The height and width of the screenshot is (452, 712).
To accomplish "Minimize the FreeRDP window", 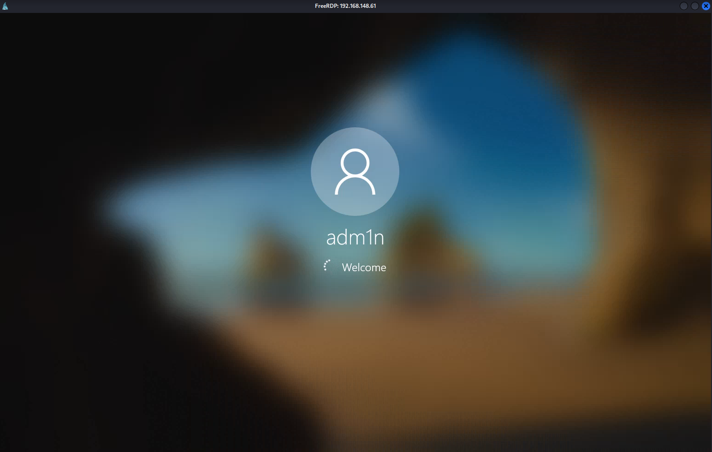I will click(x=684, y=6).
